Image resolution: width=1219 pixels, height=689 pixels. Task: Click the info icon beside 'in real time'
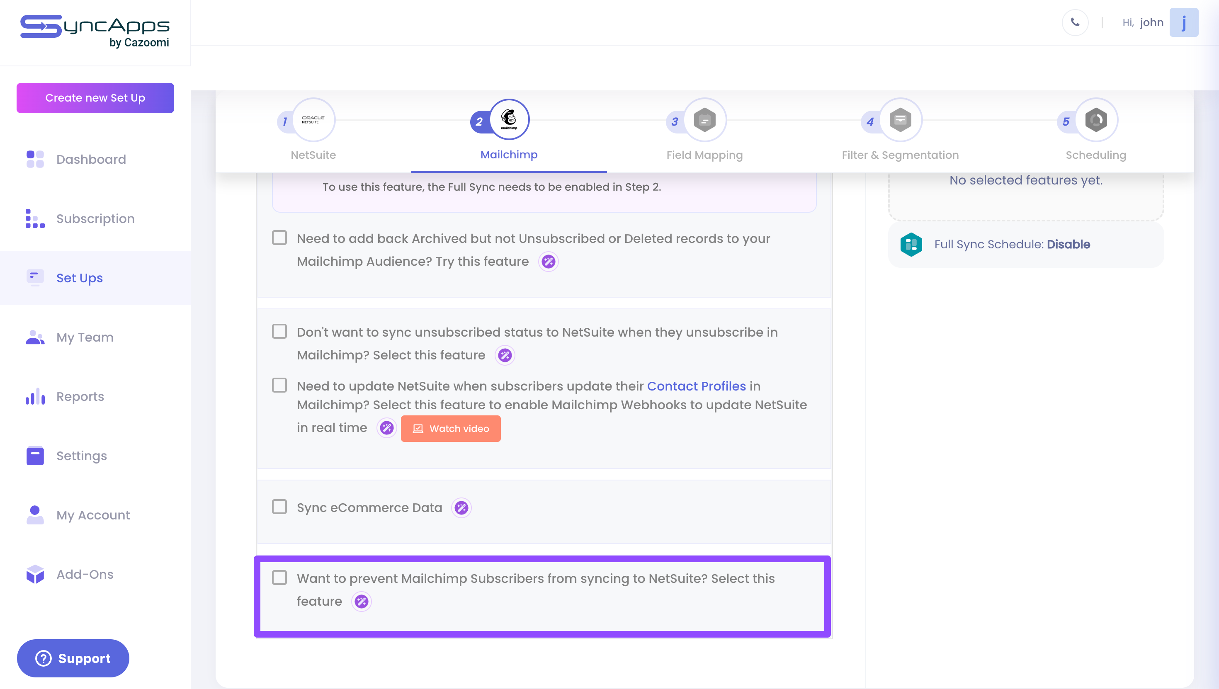pos(386,428)
